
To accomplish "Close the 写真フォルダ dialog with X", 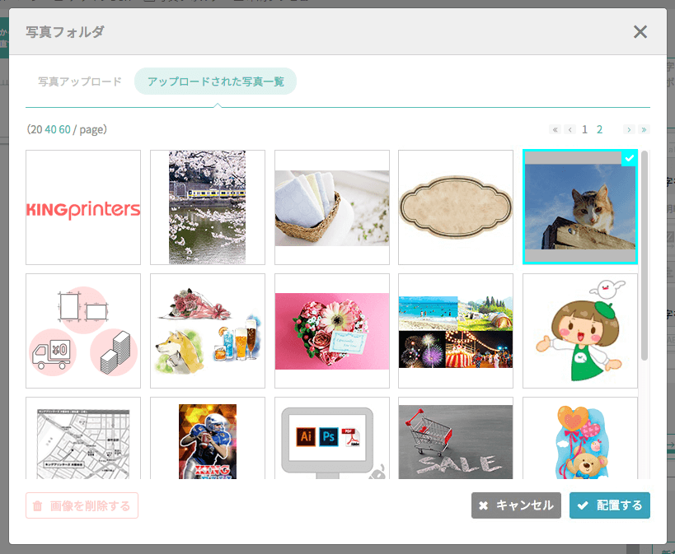I will click(x=640, y=32).
